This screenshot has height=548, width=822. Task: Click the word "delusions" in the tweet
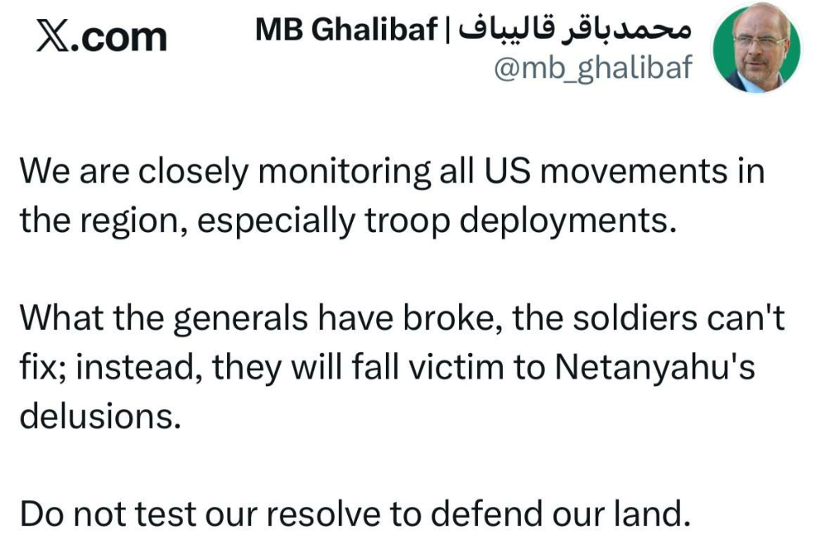(x=100, y=415)
